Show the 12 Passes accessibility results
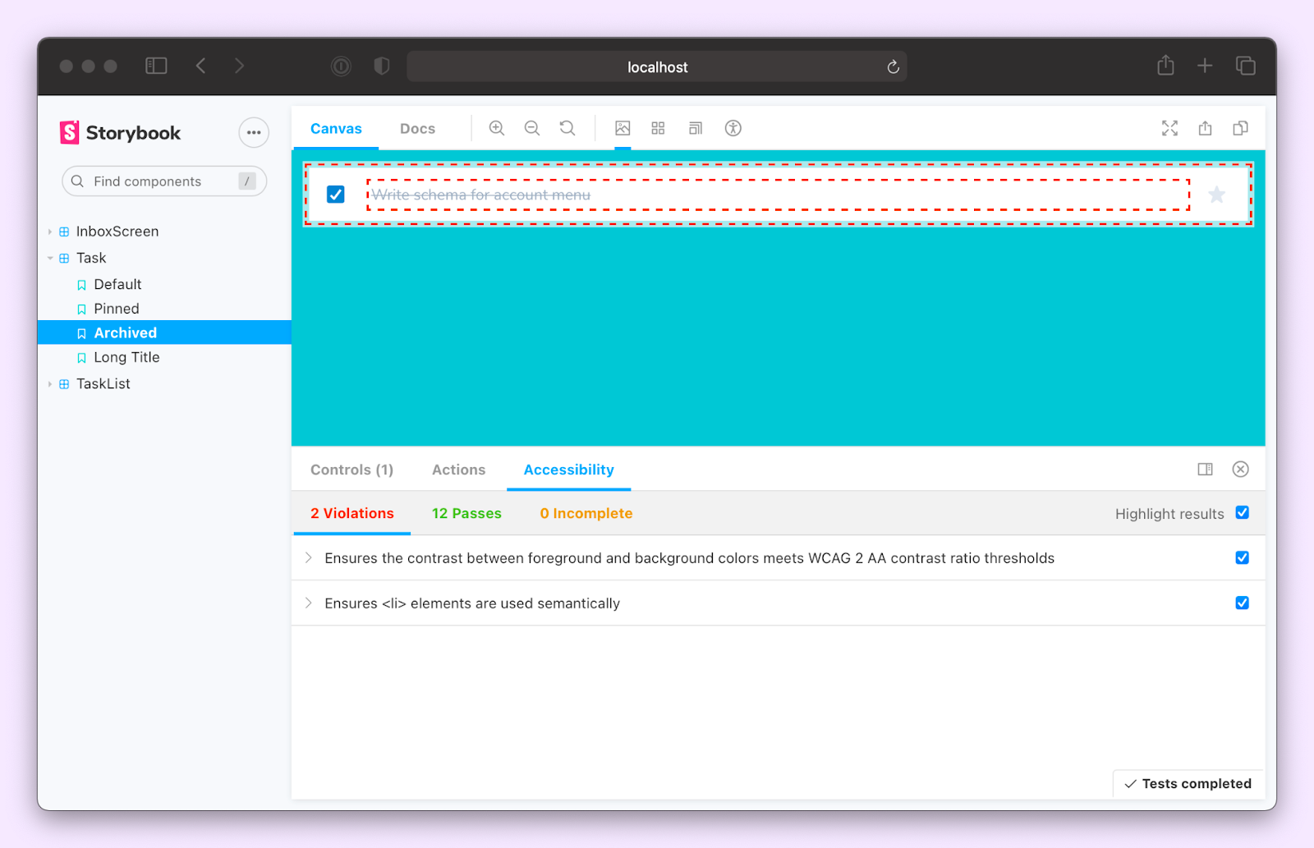1314x848 pixels. click(466, 513)
